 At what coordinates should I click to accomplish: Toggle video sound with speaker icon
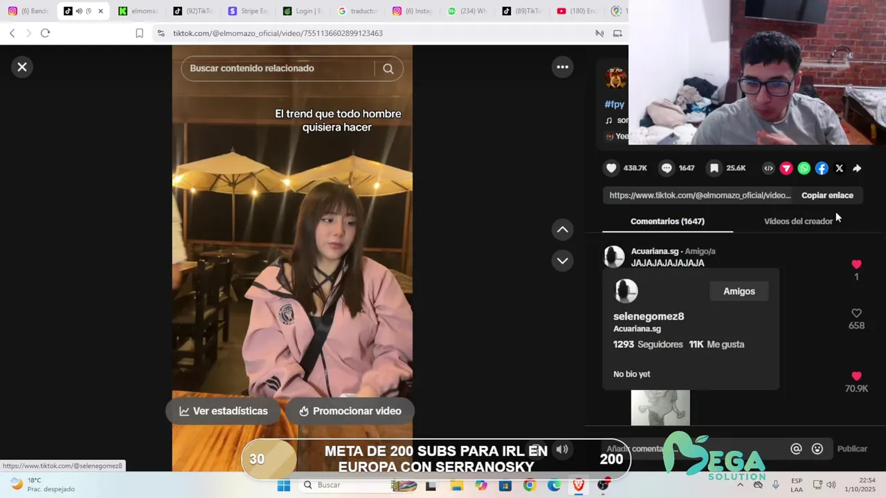(x=562, y=450)
